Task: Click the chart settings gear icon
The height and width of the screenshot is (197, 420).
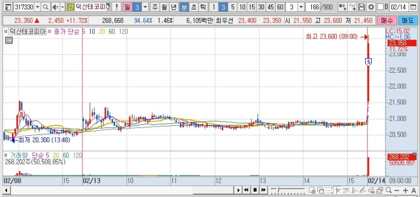Action: [x=371, y=7]
